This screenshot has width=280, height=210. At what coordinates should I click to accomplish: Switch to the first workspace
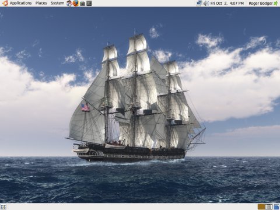(261, 206)
